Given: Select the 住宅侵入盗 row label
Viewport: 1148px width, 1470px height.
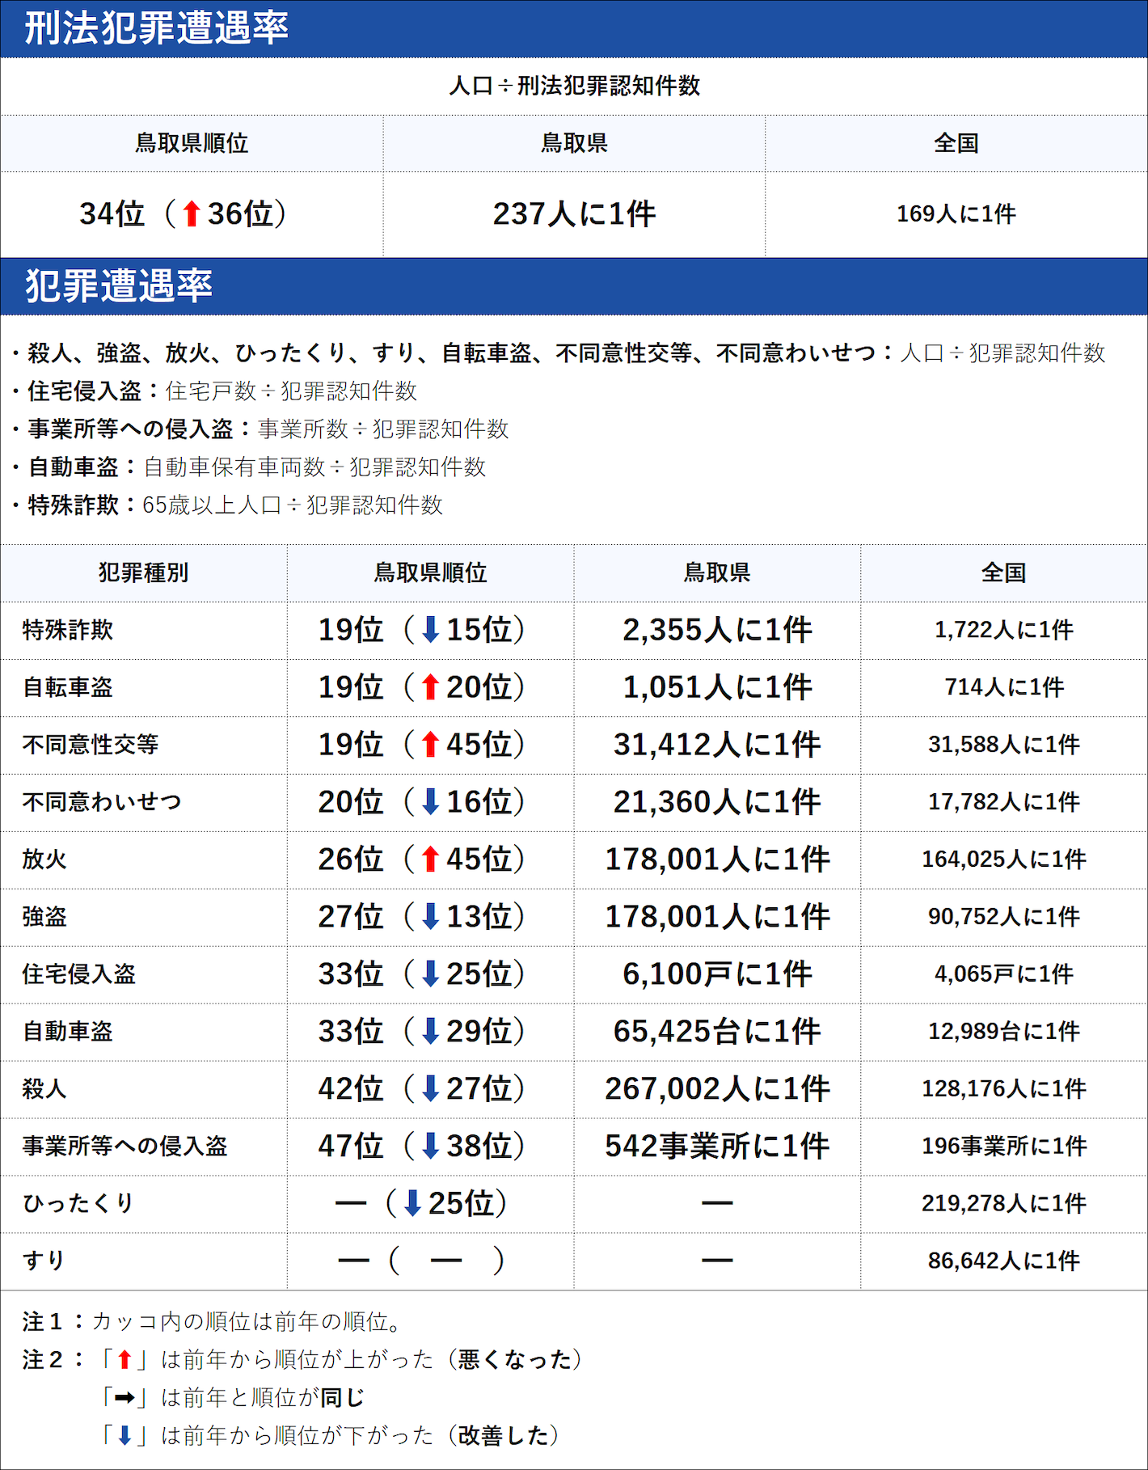Looking at the screenshot, I should (x=79, y=974).
